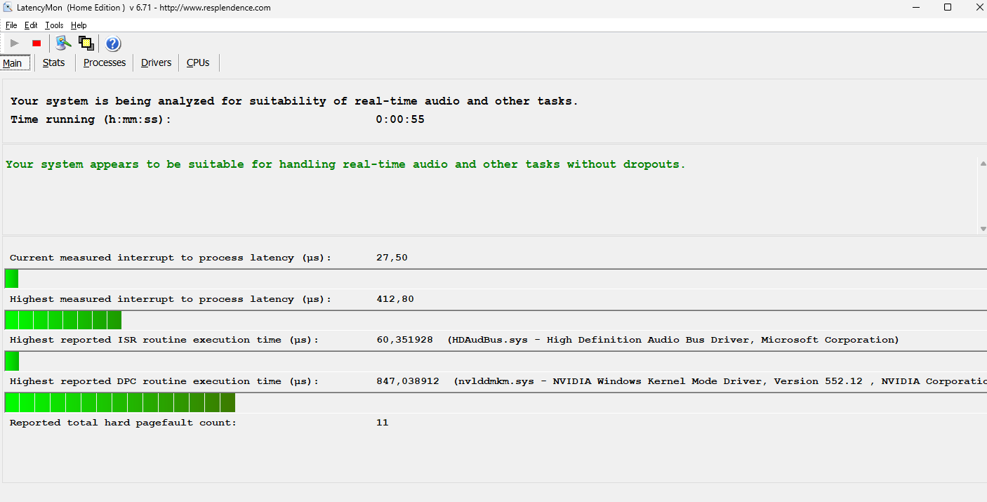The height and width of the screenshot is (502, 987).
Task: Click the hard pagefault count value 11
Action: click(383, 423)
